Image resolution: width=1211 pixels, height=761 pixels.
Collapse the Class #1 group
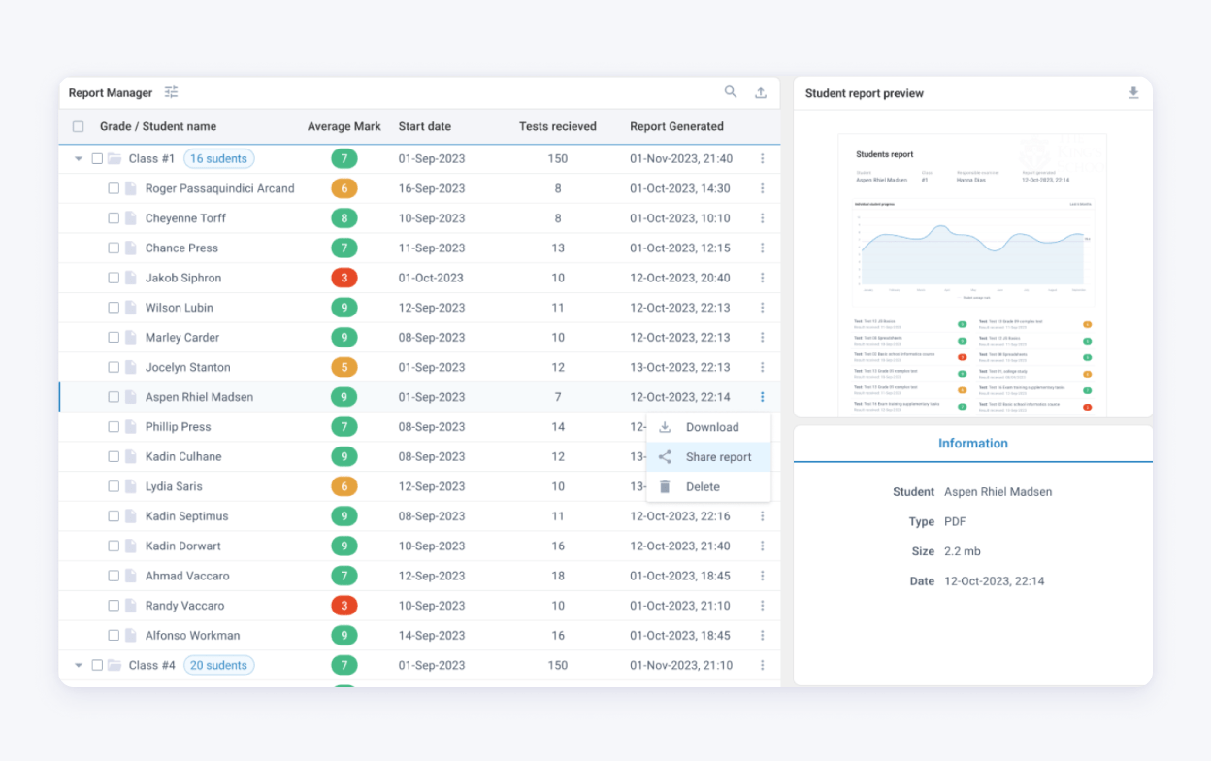coord(78,158)
